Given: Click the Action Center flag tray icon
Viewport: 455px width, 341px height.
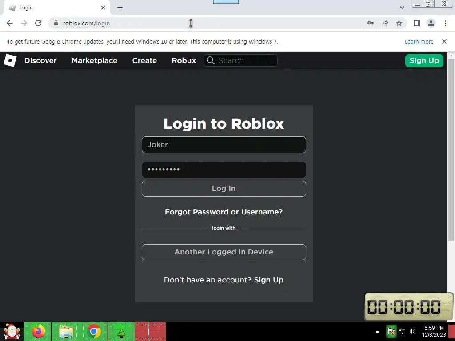Looking at the screenshot, I should tap(391, 331).
